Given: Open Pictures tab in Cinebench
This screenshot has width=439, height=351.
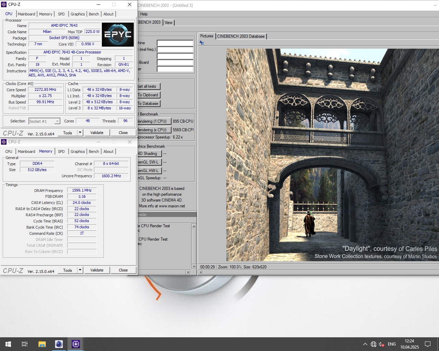Looking at the screenshot, I should point(206,36).
